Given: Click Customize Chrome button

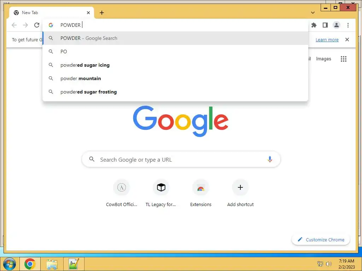Looking at the screenshot, I should pyautogui.click(x=321, y=240).
